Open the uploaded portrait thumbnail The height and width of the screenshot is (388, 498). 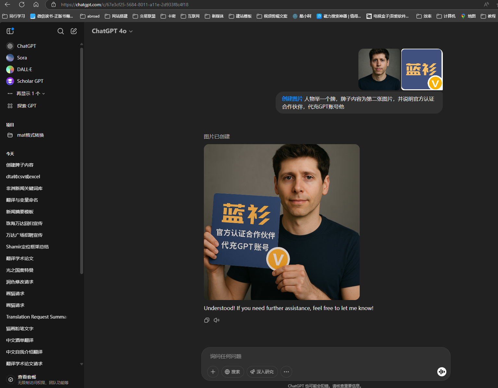379,69
